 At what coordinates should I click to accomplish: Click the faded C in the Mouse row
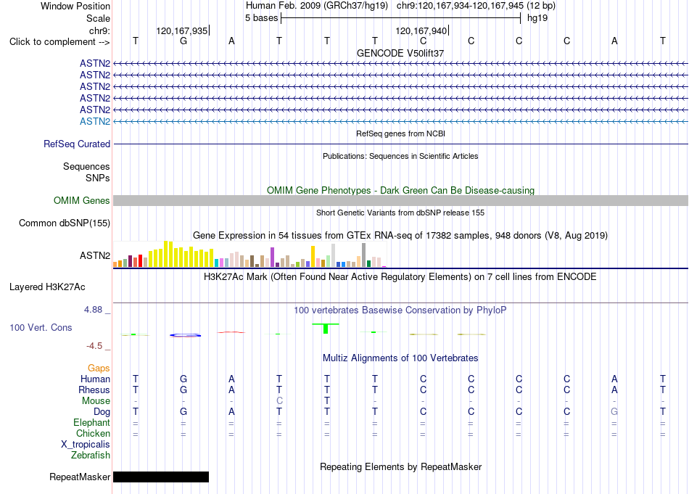pyautogui.click(x=279, y=401)
